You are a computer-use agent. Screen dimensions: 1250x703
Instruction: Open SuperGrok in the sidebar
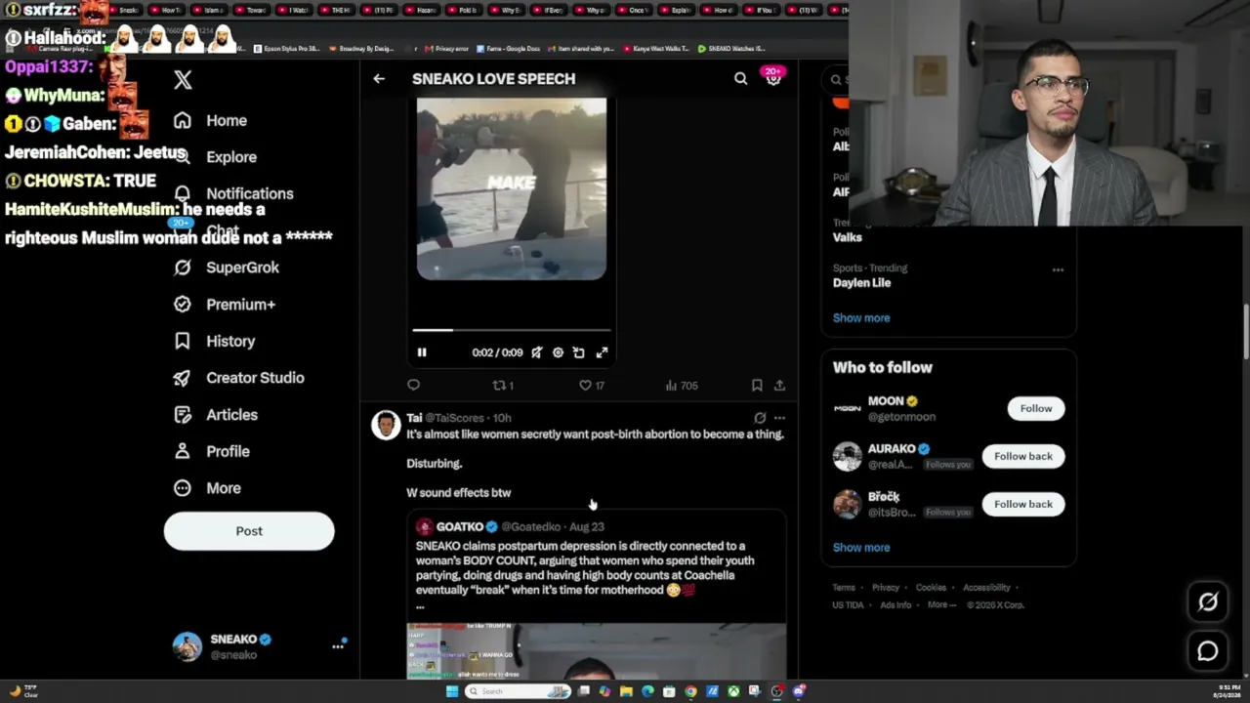coord(227,268)
